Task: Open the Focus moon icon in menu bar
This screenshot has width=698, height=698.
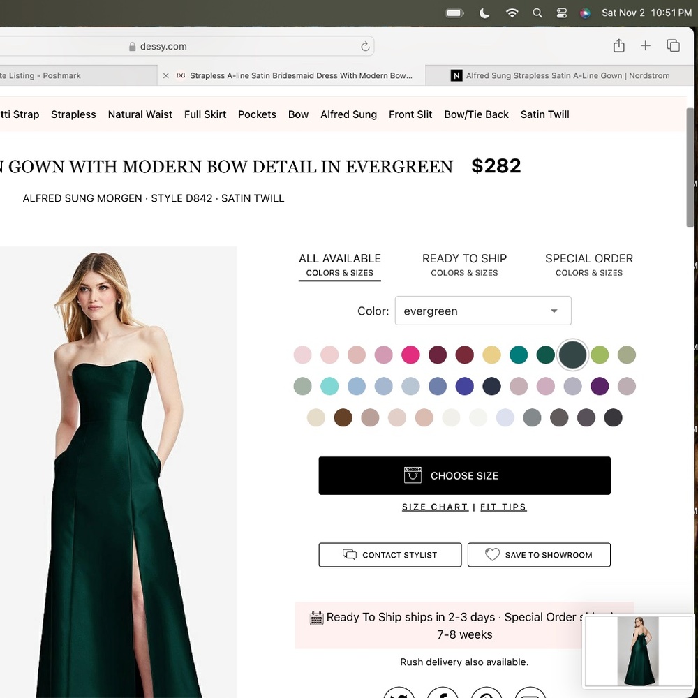Action: [484, 13]
